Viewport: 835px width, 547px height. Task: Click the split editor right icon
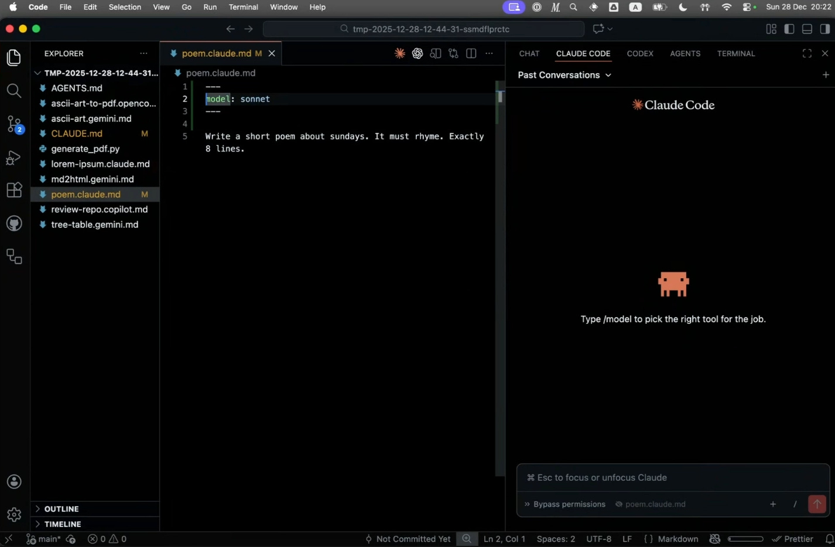click(x=471, y=53)
